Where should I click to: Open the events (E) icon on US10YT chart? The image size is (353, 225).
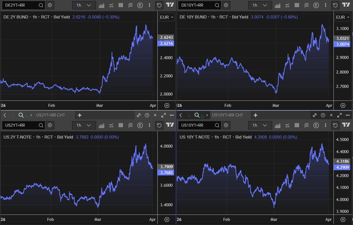coord(316,125)
